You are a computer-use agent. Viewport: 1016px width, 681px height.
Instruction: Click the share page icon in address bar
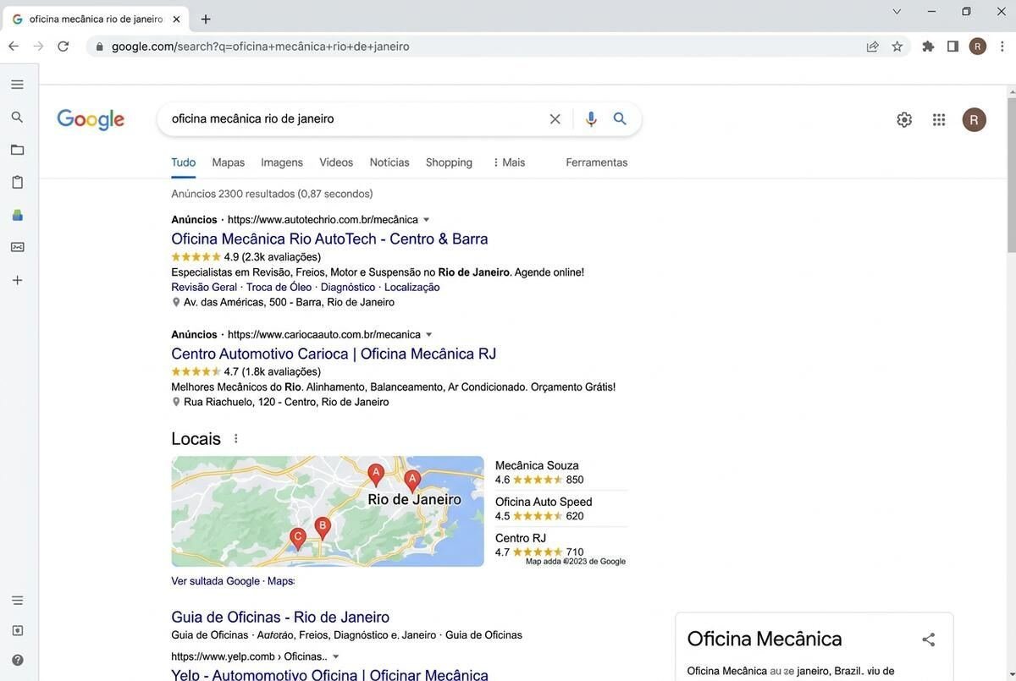(873, 47)
